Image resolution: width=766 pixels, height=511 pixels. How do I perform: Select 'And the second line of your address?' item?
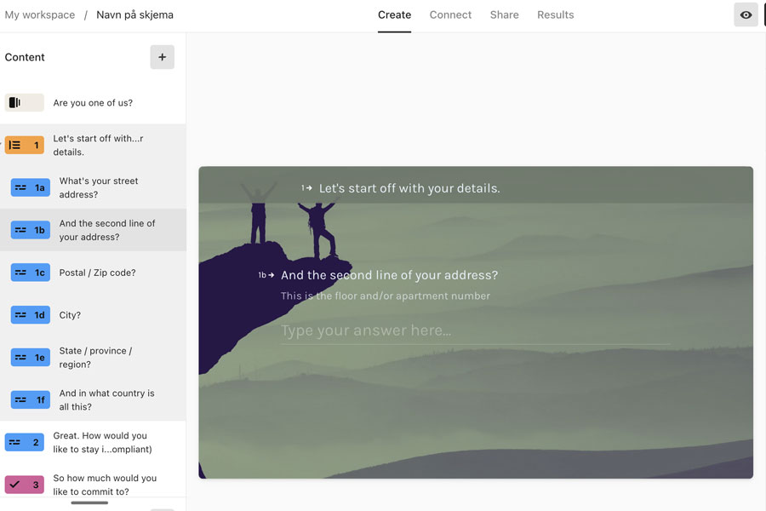click(93, 230)
